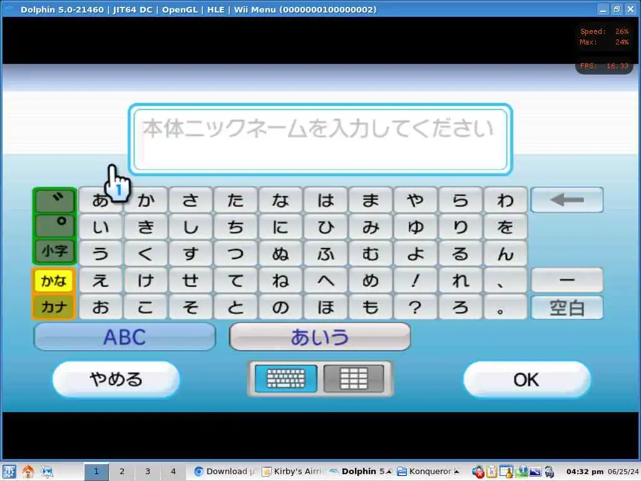The height and width of the screenshot is (481, 641).
Task: Tap the は key
Action: (326, 200)
